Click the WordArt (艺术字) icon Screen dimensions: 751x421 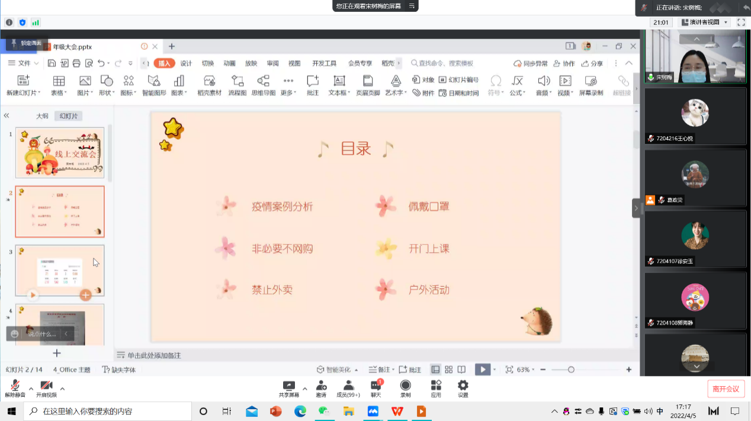coord(396,81)
